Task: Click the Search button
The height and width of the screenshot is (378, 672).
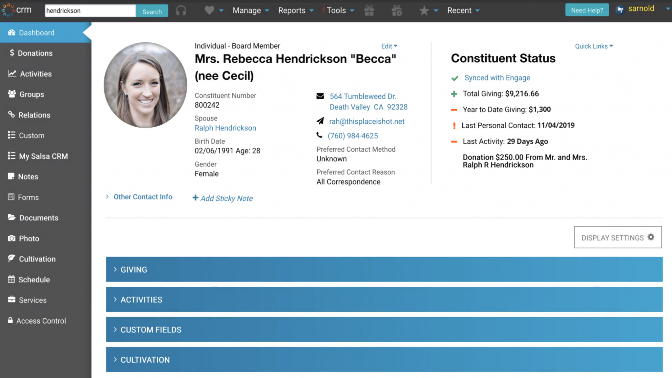Action: [x=152, y=11]
